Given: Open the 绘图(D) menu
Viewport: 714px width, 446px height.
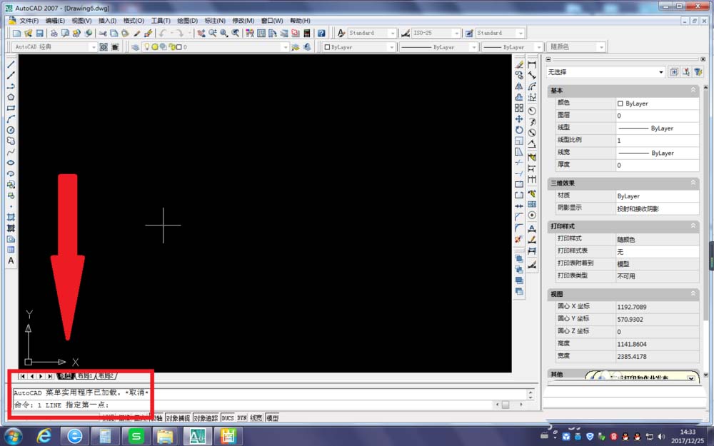Looking at the screenshot, I should tap(187, 21).
